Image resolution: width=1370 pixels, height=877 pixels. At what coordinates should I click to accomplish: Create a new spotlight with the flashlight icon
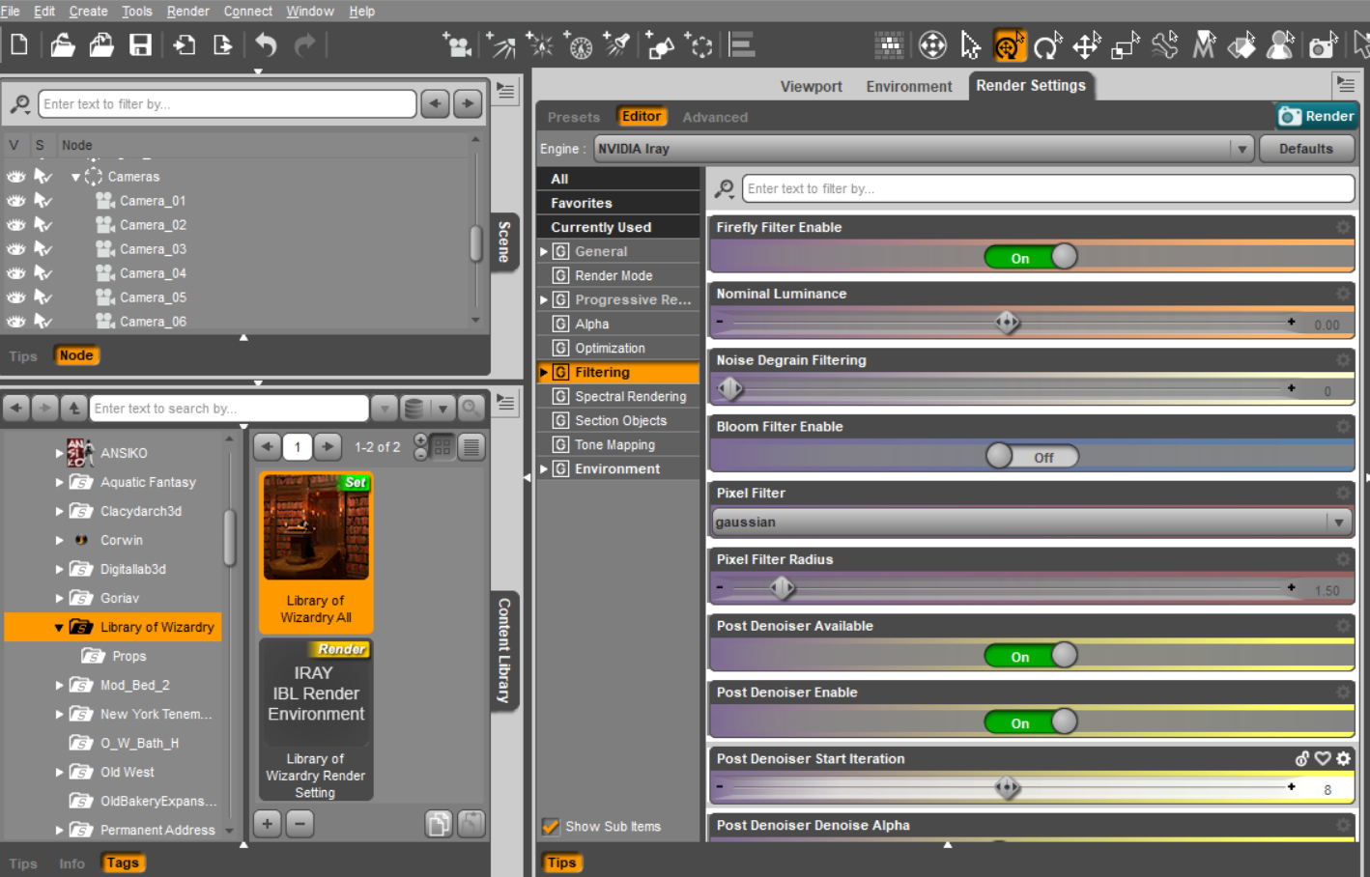pyautogui.click(x=617, y=44)
